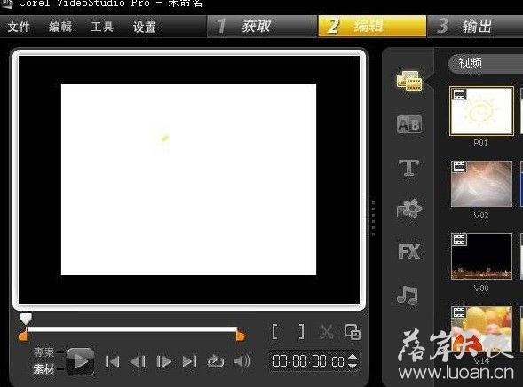
Task: Set mark-out with right bracket
Action: click(x=301, y=332)
